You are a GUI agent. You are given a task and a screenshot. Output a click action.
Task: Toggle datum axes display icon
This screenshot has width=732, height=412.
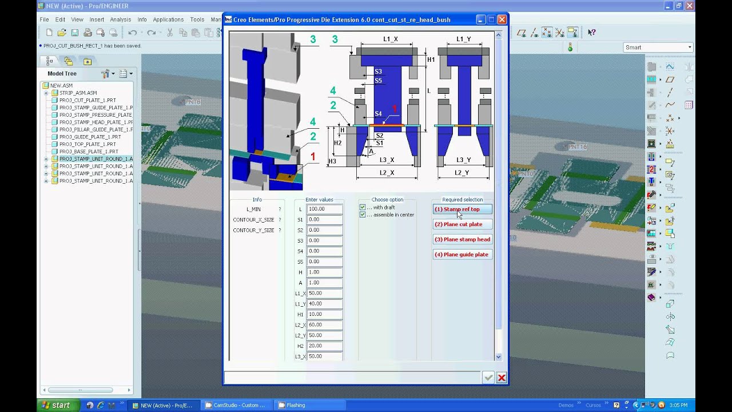click(534, 33)
